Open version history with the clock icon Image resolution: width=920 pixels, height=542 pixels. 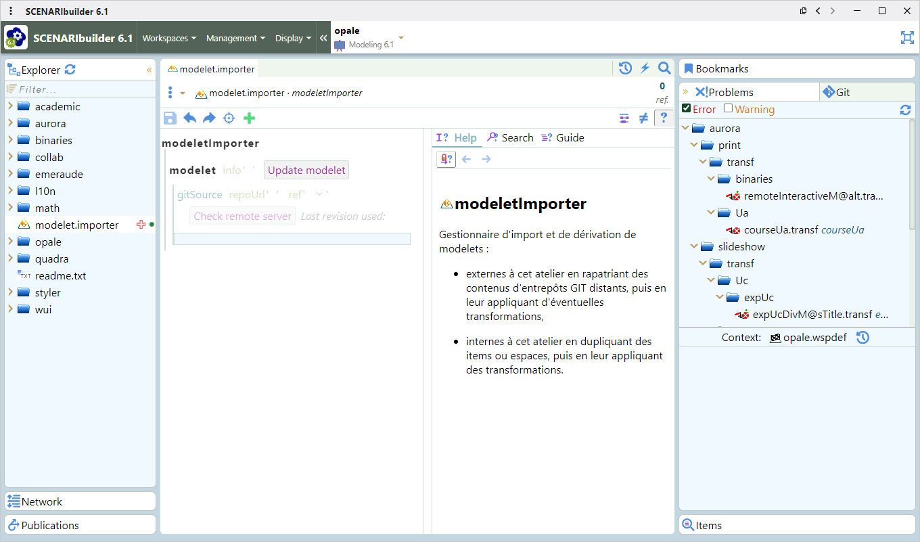point(624,68)
